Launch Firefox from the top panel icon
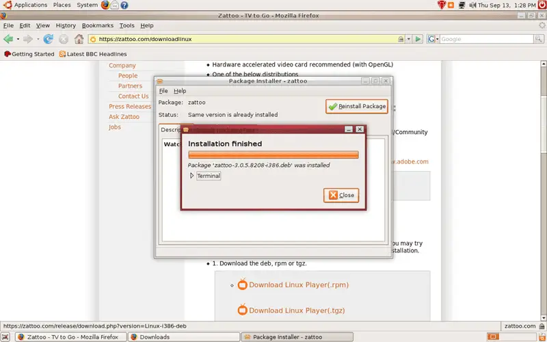 105,5
